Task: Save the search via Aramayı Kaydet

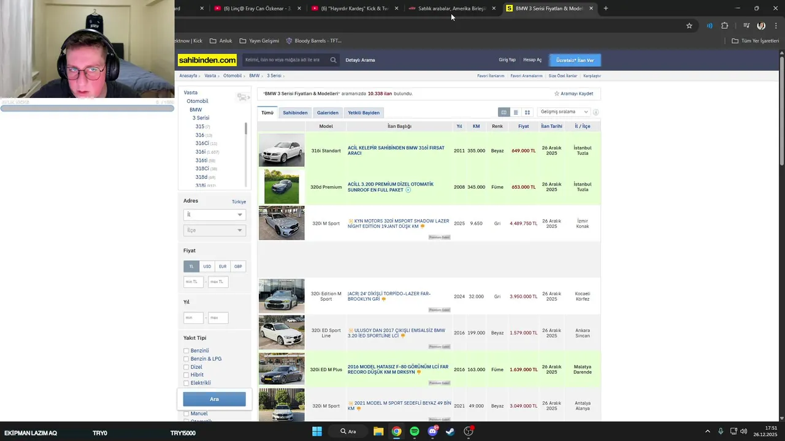Action: point(574,94)
